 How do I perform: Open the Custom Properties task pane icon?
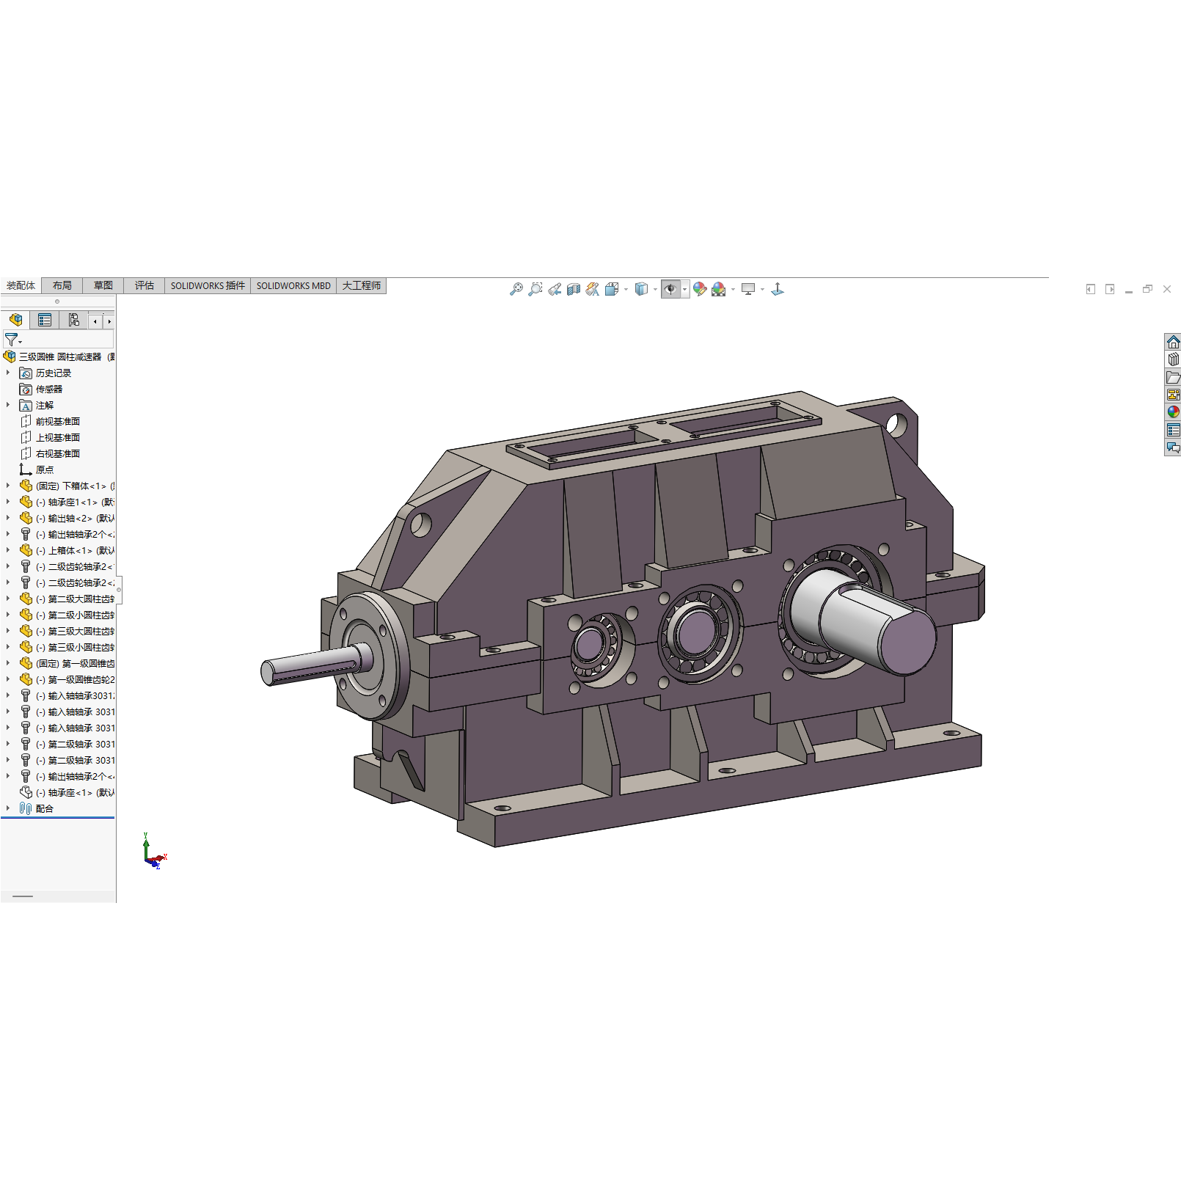pos(1174,430)
